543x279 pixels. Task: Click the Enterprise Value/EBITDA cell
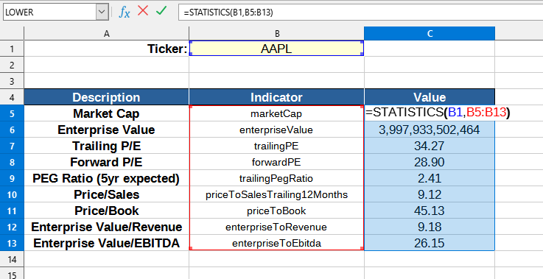[x=106, y=243]
